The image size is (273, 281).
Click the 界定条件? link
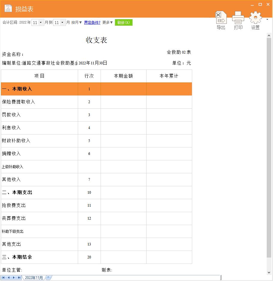click(x=92, y=23)
